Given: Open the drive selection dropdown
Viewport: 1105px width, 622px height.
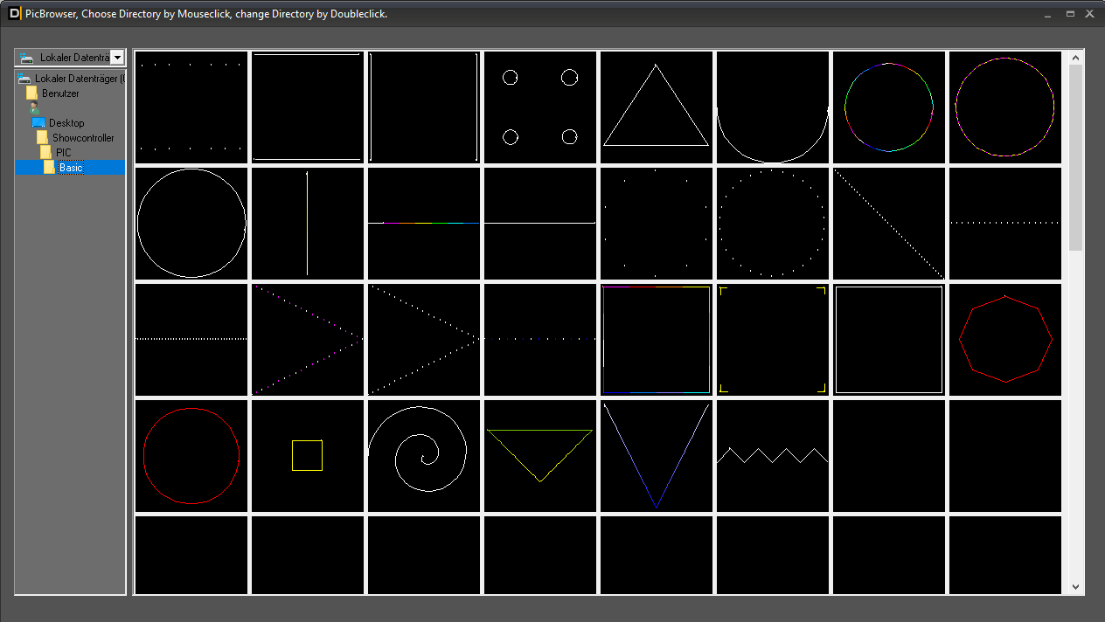Looking at the screenshot, I should [x=118, y=57].
